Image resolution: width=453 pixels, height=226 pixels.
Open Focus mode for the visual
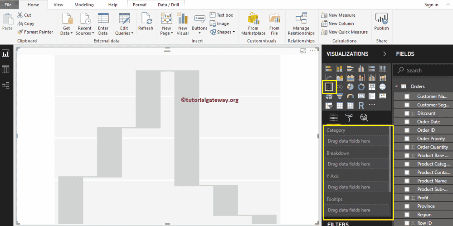(x=303, y=51)
